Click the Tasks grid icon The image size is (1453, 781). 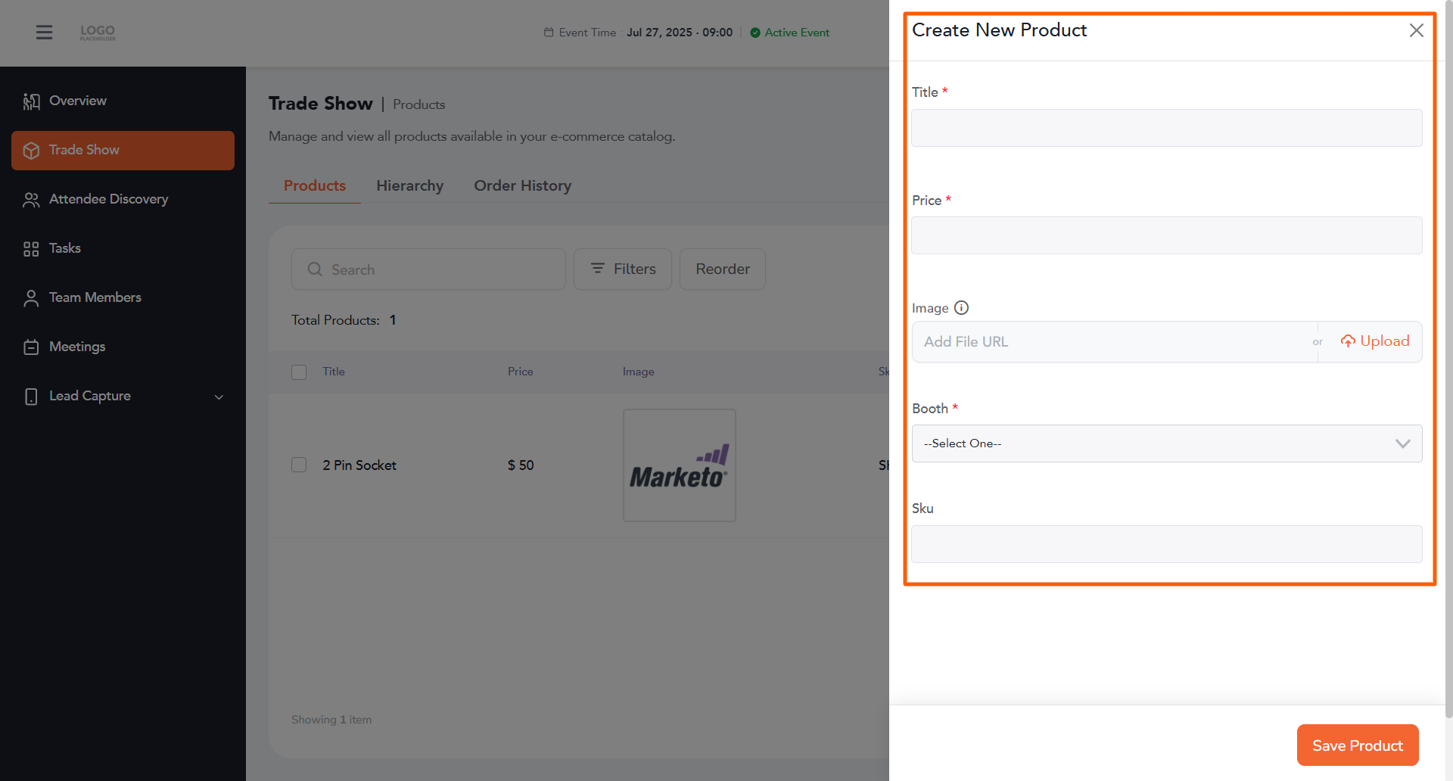coord(31,249)
